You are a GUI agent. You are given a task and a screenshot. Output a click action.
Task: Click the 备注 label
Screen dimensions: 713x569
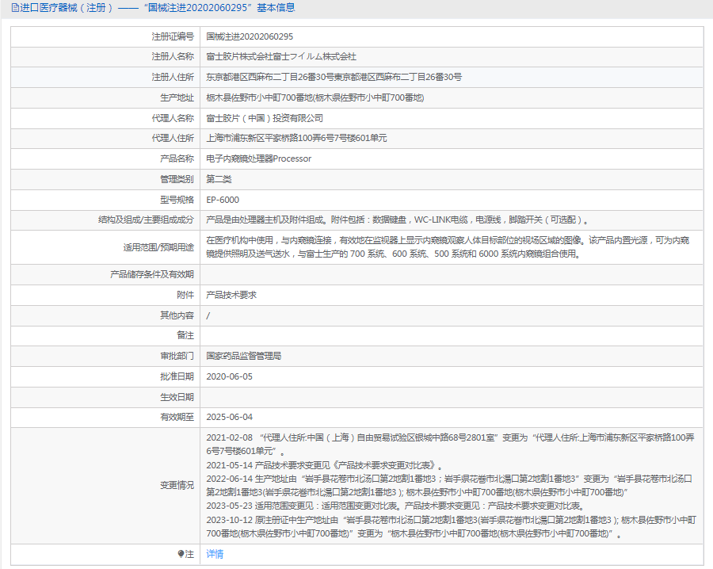click(185, 336)
